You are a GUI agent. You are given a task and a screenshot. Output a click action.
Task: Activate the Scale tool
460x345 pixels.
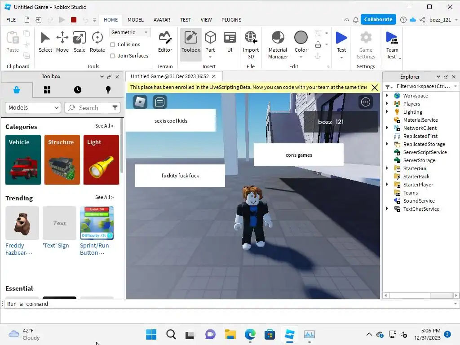tap(79, 42)
